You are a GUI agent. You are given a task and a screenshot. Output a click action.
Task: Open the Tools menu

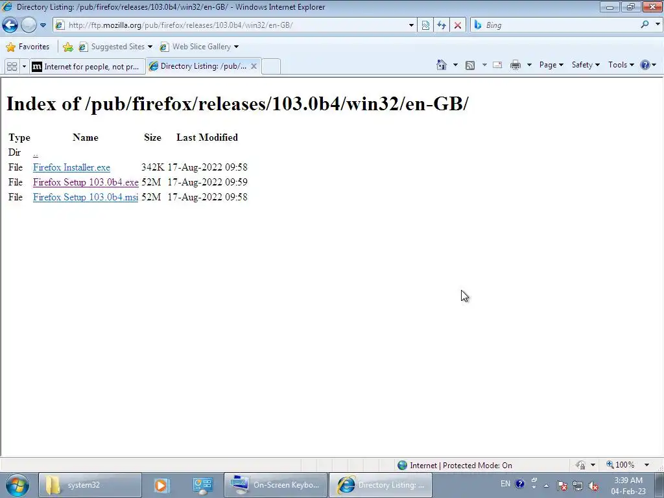pyautogui.click(x=621, y=65)
